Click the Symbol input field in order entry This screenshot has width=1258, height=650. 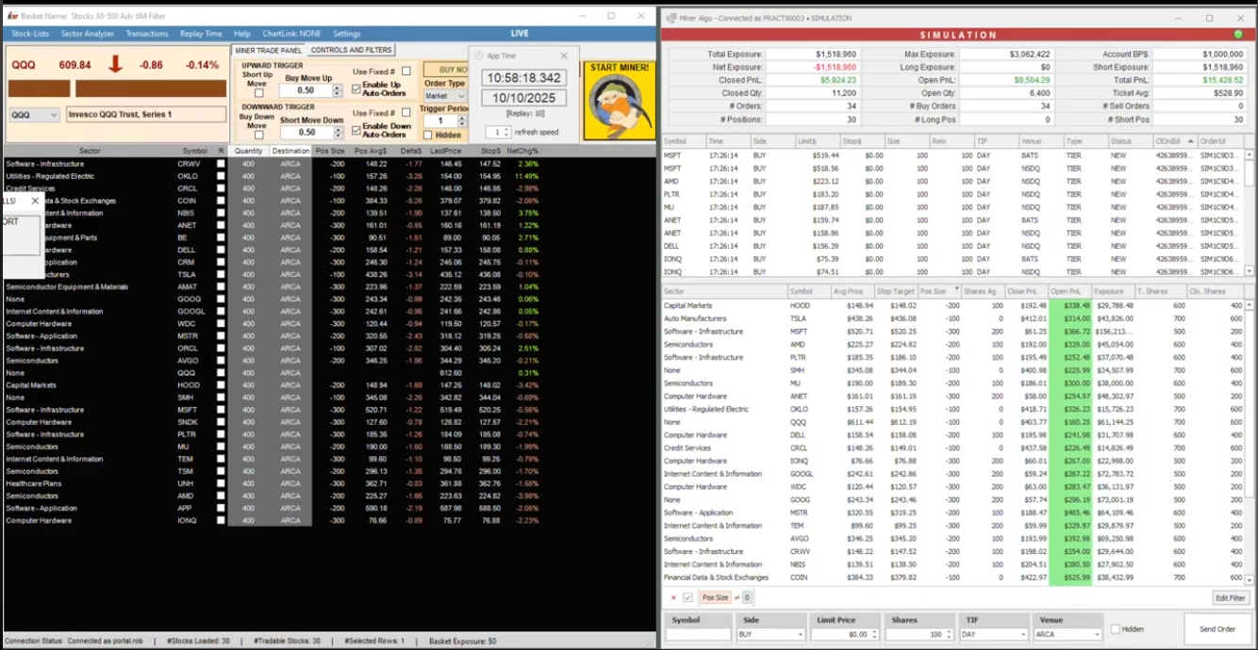[697, 635]
